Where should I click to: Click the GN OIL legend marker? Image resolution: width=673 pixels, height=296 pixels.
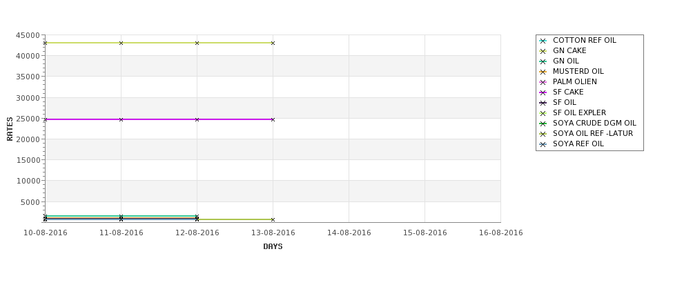click(543, 61)
